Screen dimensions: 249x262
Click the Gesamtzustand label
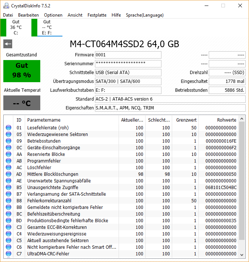pyautogui.click(x=21, y=55)
